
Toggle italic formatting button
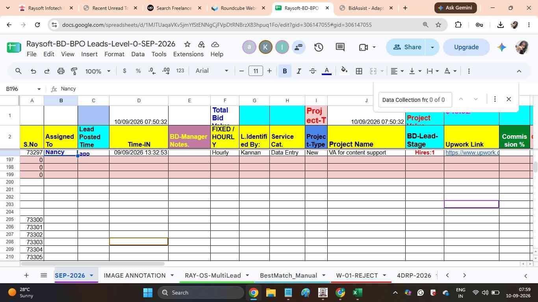[299, 71]
